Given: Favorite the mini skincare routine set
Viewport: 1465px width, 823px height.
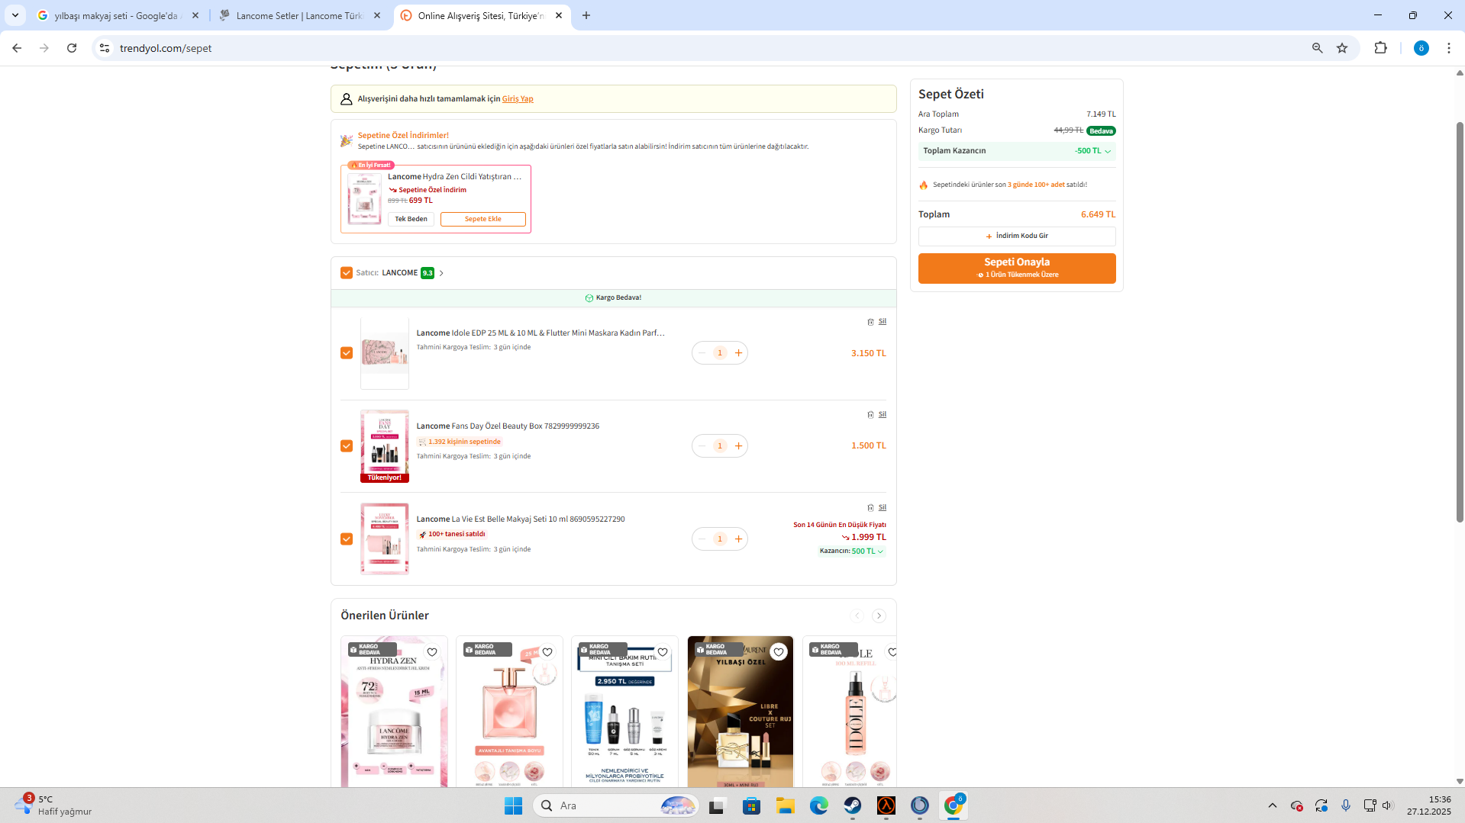Looking at the screenshot, I should (x=663, y=653).
